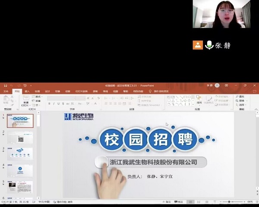The image size is (259, 207).
Task: Start slideshow from beginning via quick access icon
Action: (25, 85)
